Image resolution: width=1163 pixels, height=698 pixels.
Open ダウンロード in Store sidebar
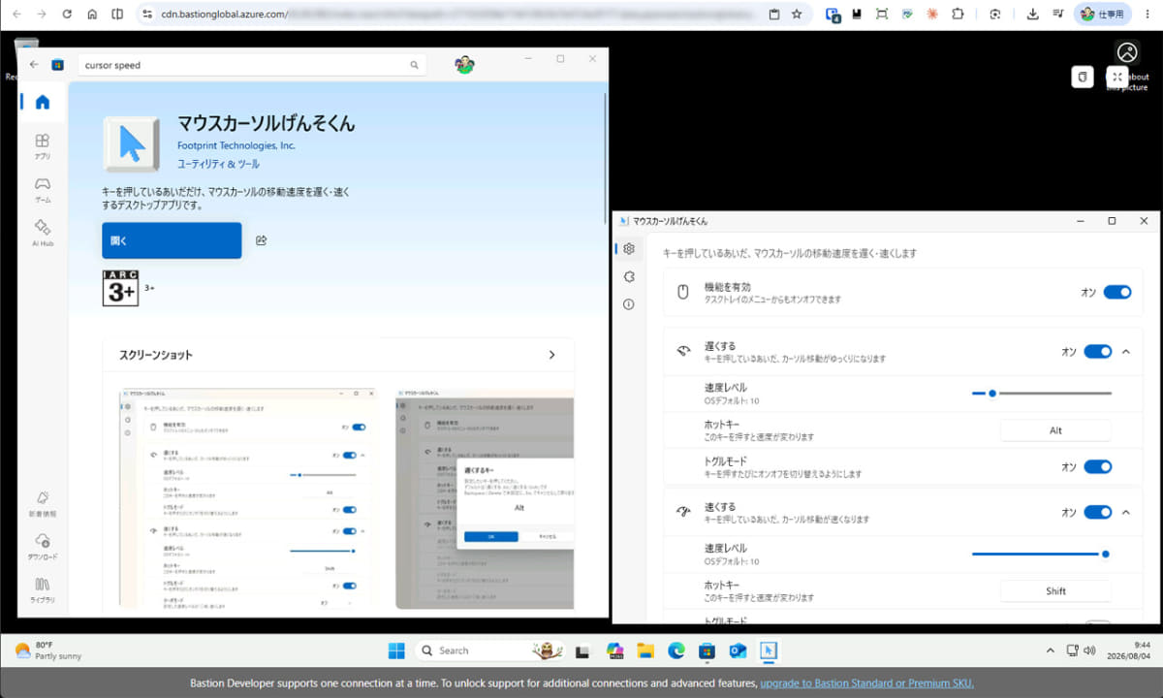pyautogui.click(x=42, y=547)
